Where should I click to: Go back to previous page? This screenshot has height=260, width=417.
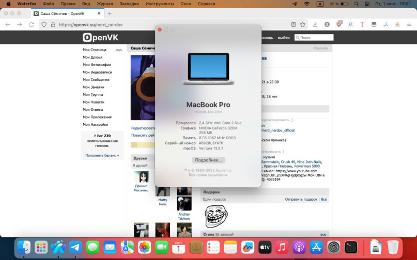click(x=8, y=25)
